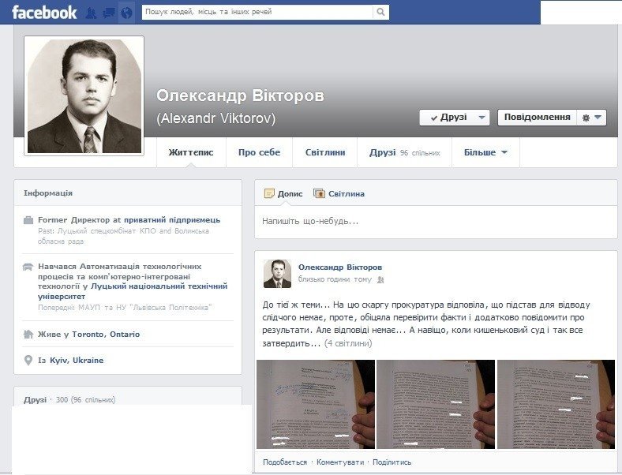
Task: Select the Світлина photo icon
Action: (x=319, y=193)
